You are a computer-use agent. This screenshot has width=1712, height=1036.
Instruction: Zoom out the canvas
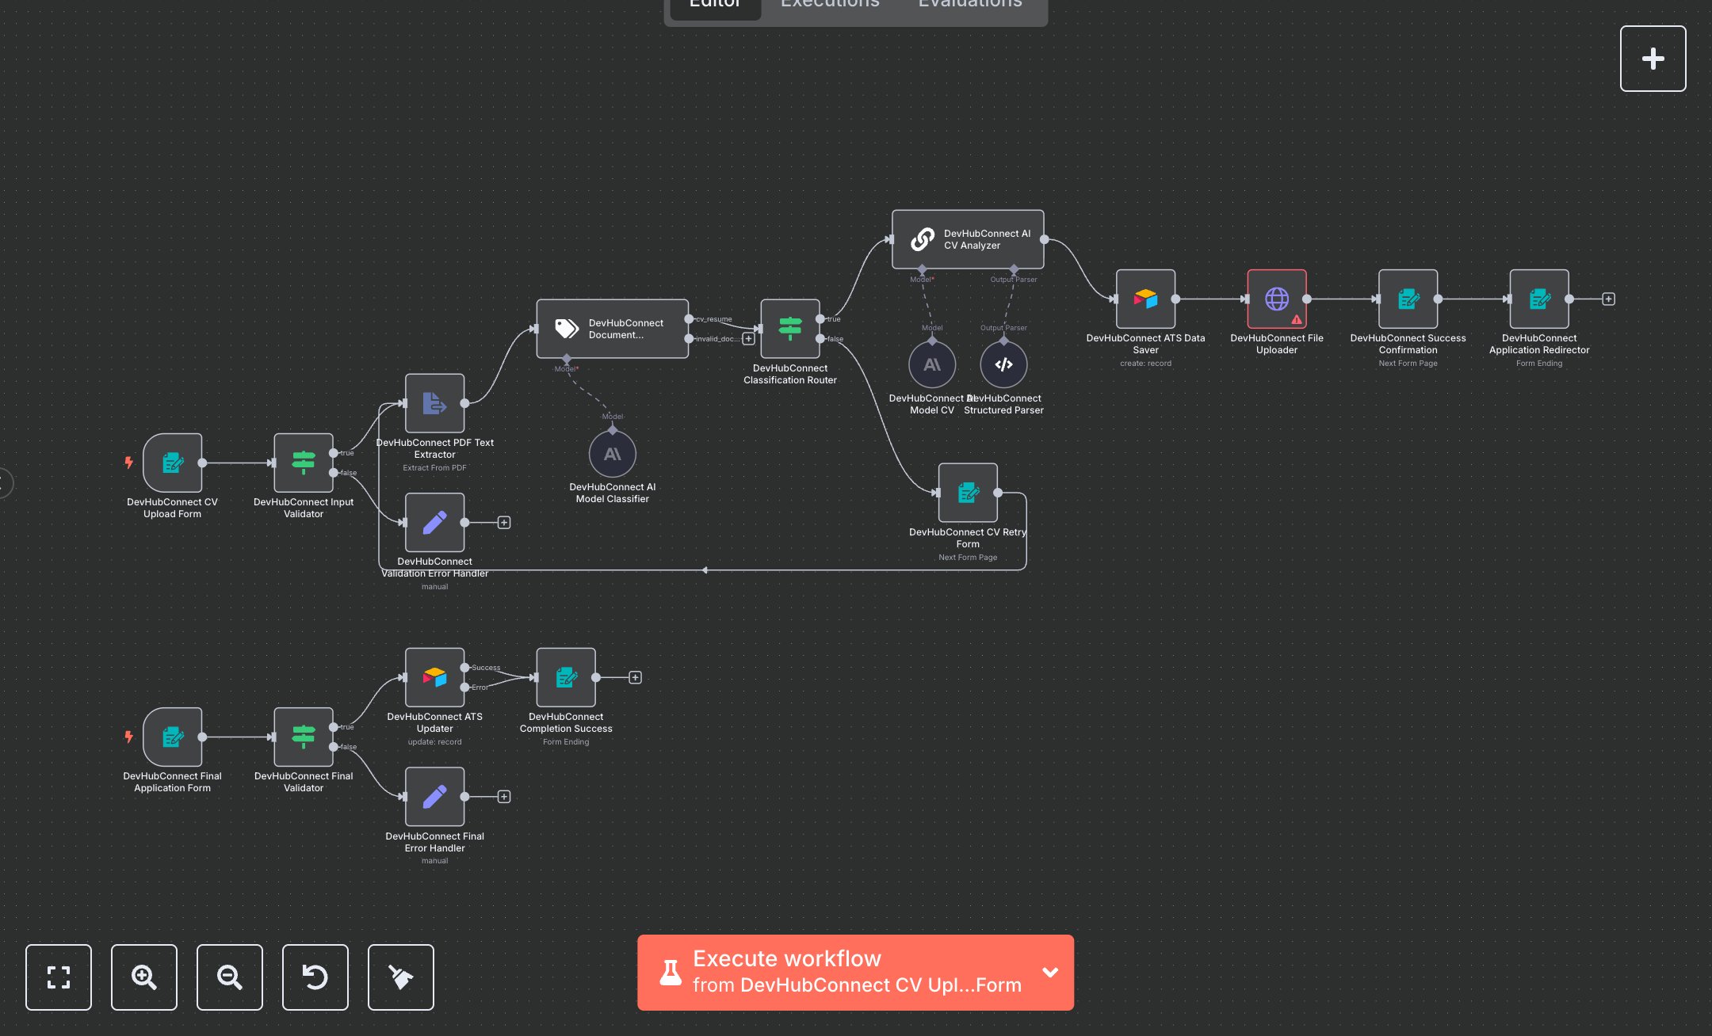tap(229, 977)
